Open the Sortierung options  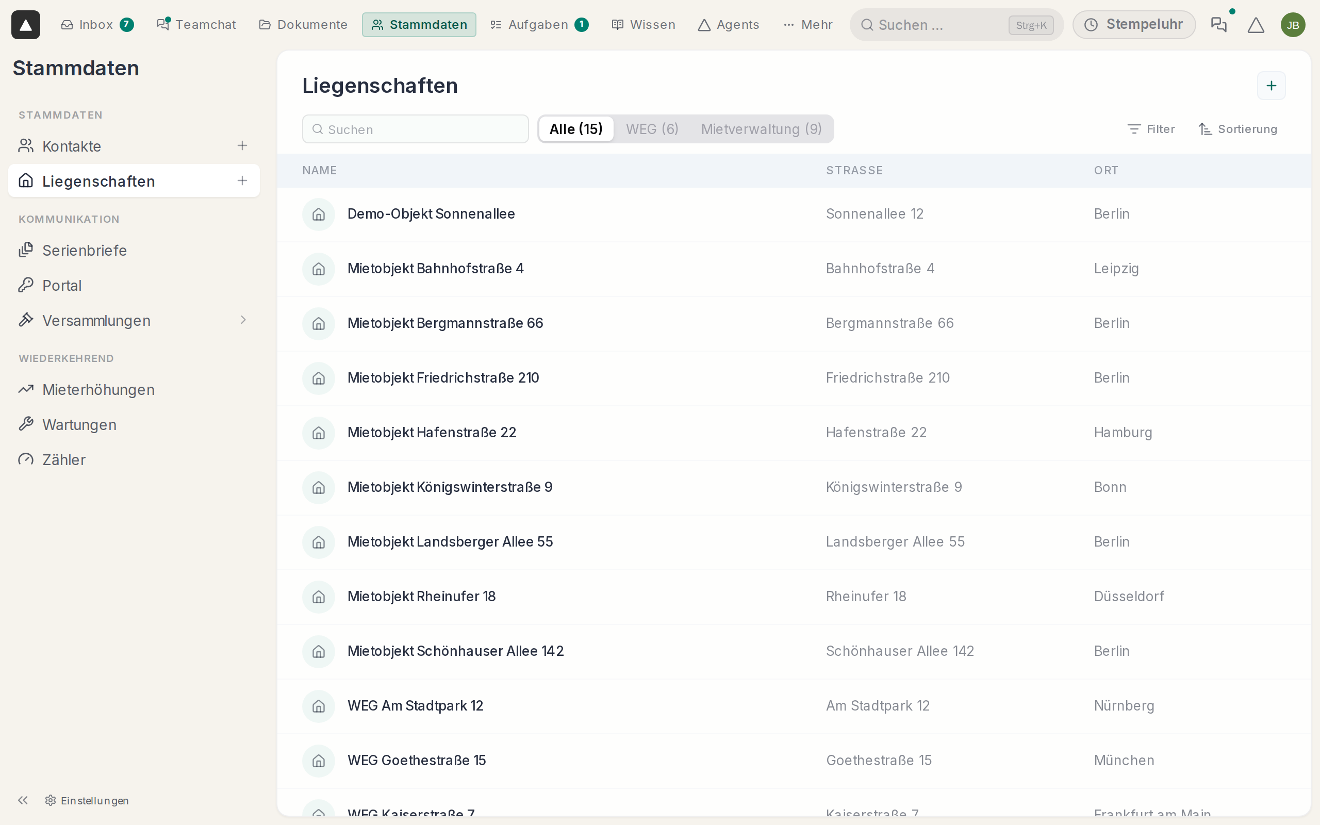coord(1238,129)
